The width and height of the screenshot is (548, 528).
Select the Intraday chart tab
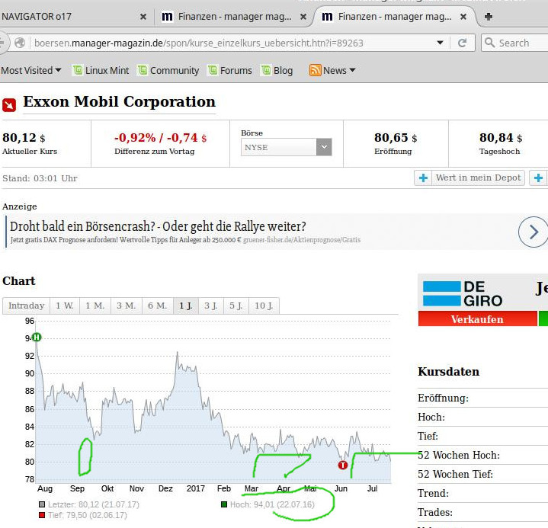26,306
